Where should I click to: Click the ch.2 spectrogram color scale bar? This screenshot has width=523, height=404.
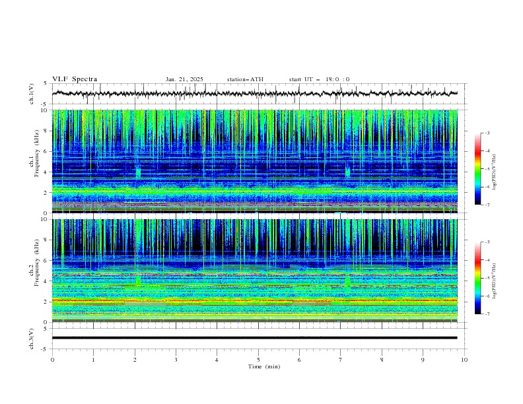pos(478,278)
